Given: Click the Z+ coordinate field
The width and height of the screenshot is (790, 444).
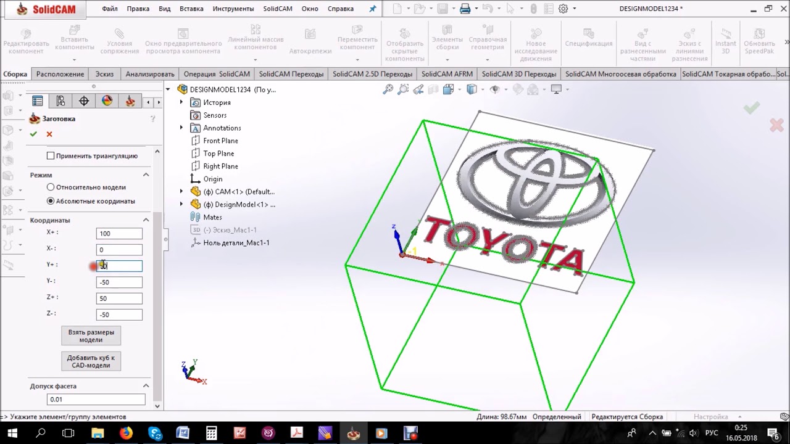Looking at the screenshot, I should [119, 298].
